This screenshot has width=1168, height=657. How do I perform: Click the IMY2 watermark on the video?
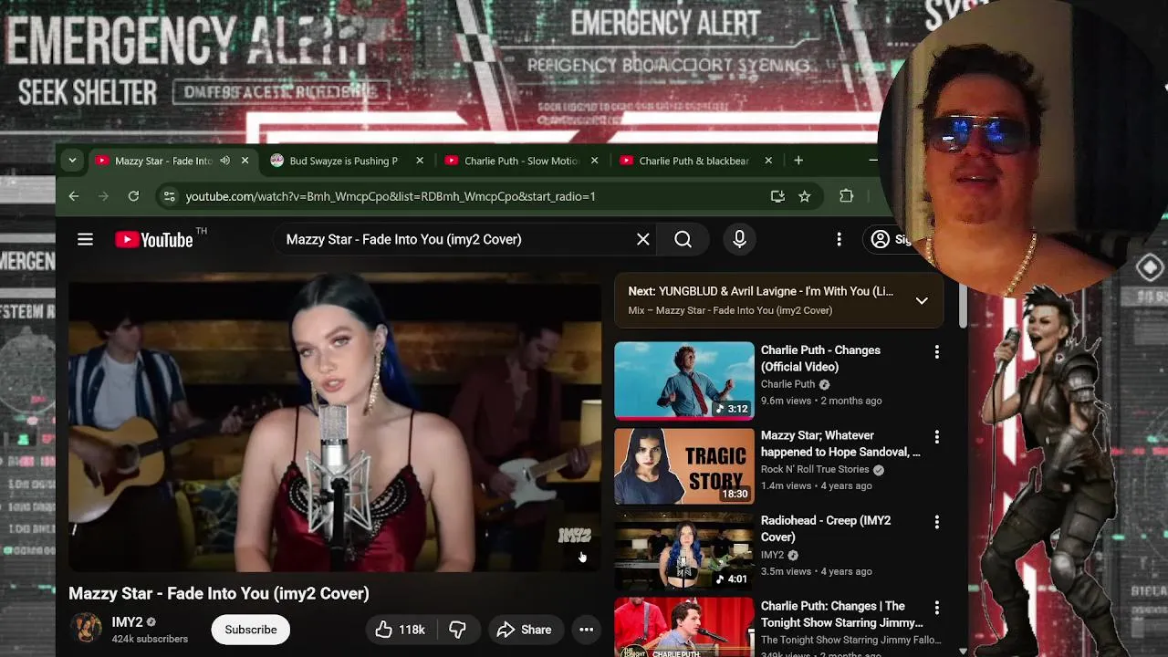point(575,536)
